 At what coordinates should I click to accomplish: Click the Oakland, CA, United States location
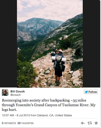click(x=55, y=115)
